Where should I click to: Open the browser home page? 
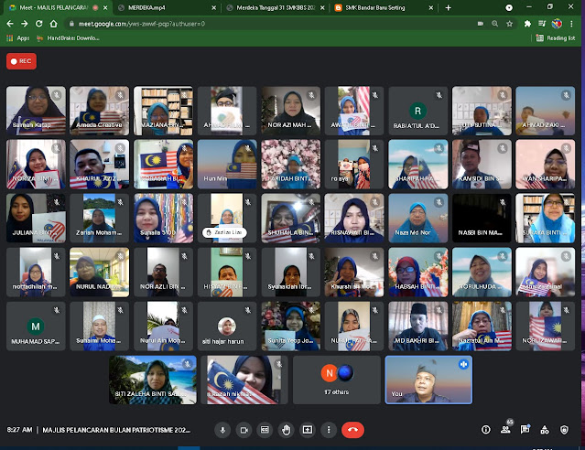point(53,24)
